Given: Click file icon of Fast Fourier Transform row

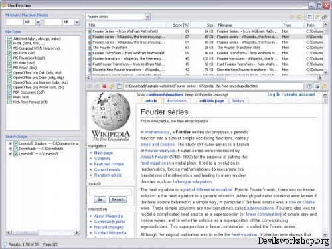Looking at the screenshot, I should pyautogui.click(x=90, y=64).
